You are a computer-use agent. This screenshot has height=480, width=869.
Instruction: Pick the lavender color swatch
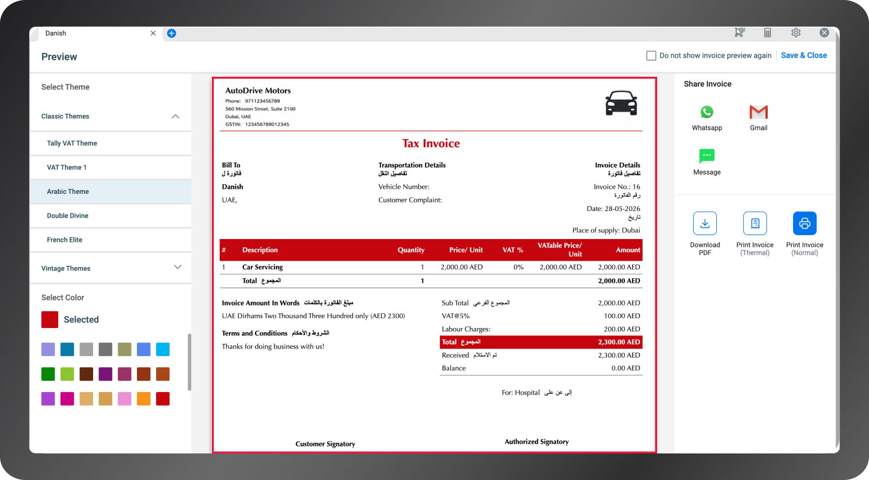click(48, 349)
